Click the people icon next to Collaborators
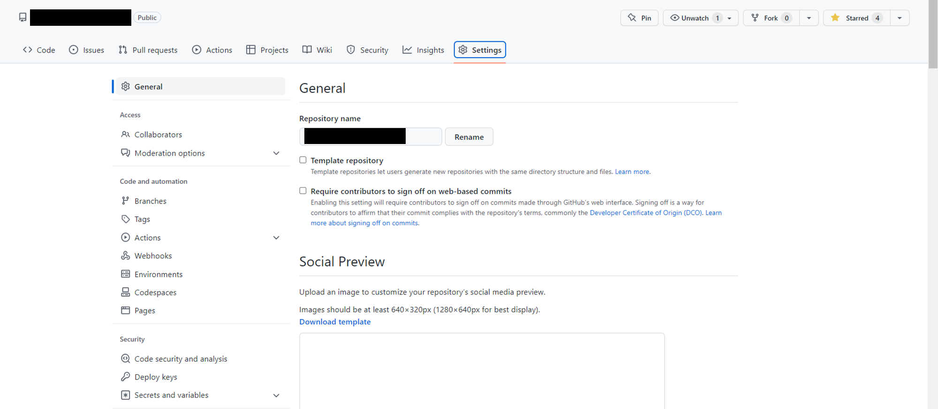This screenshot has height=409, width=938. tap(126, 134)
